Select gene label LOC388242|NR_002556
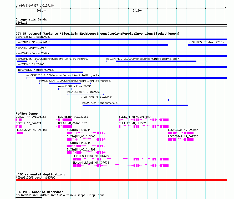Screen dimensions: 234x199 [x=183, y=137]
